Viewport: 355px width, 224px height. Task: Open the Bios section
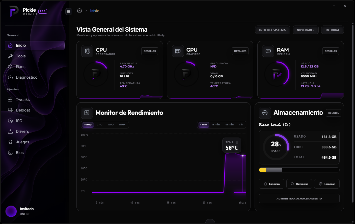(x=35, y=153)
